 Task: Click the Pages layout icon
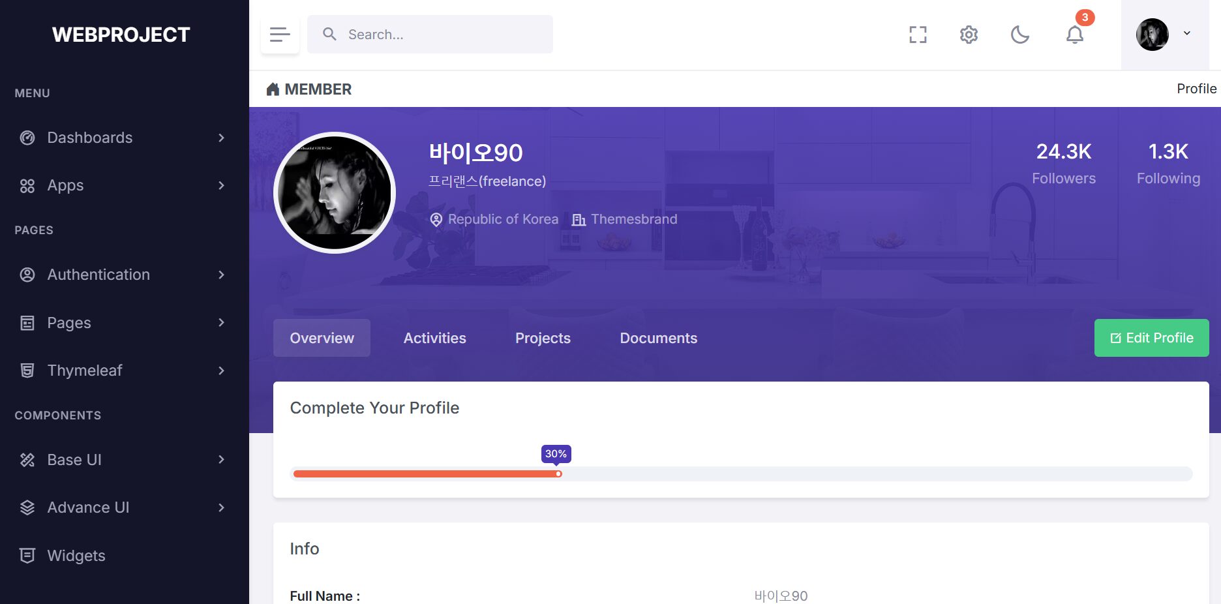point(27,323)
